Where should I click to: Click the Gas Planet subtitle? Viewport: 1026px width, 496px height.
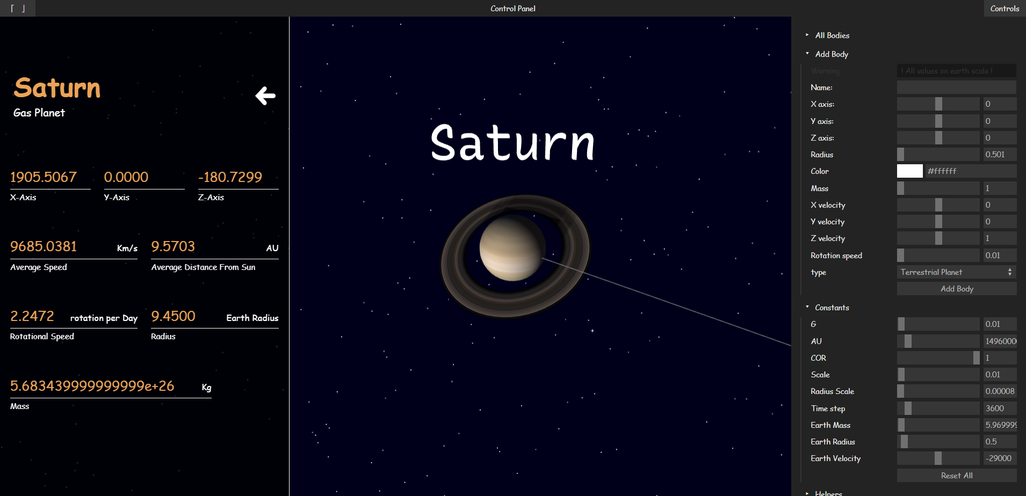pyautogui.click(x=39, y=113)
